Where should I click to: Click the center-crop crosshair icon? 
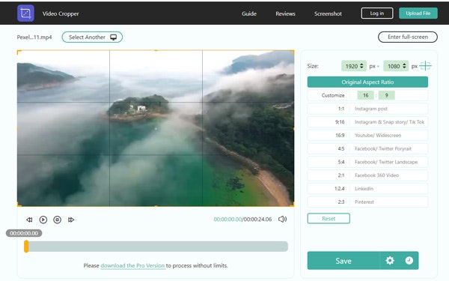click(x=425, y=66)
